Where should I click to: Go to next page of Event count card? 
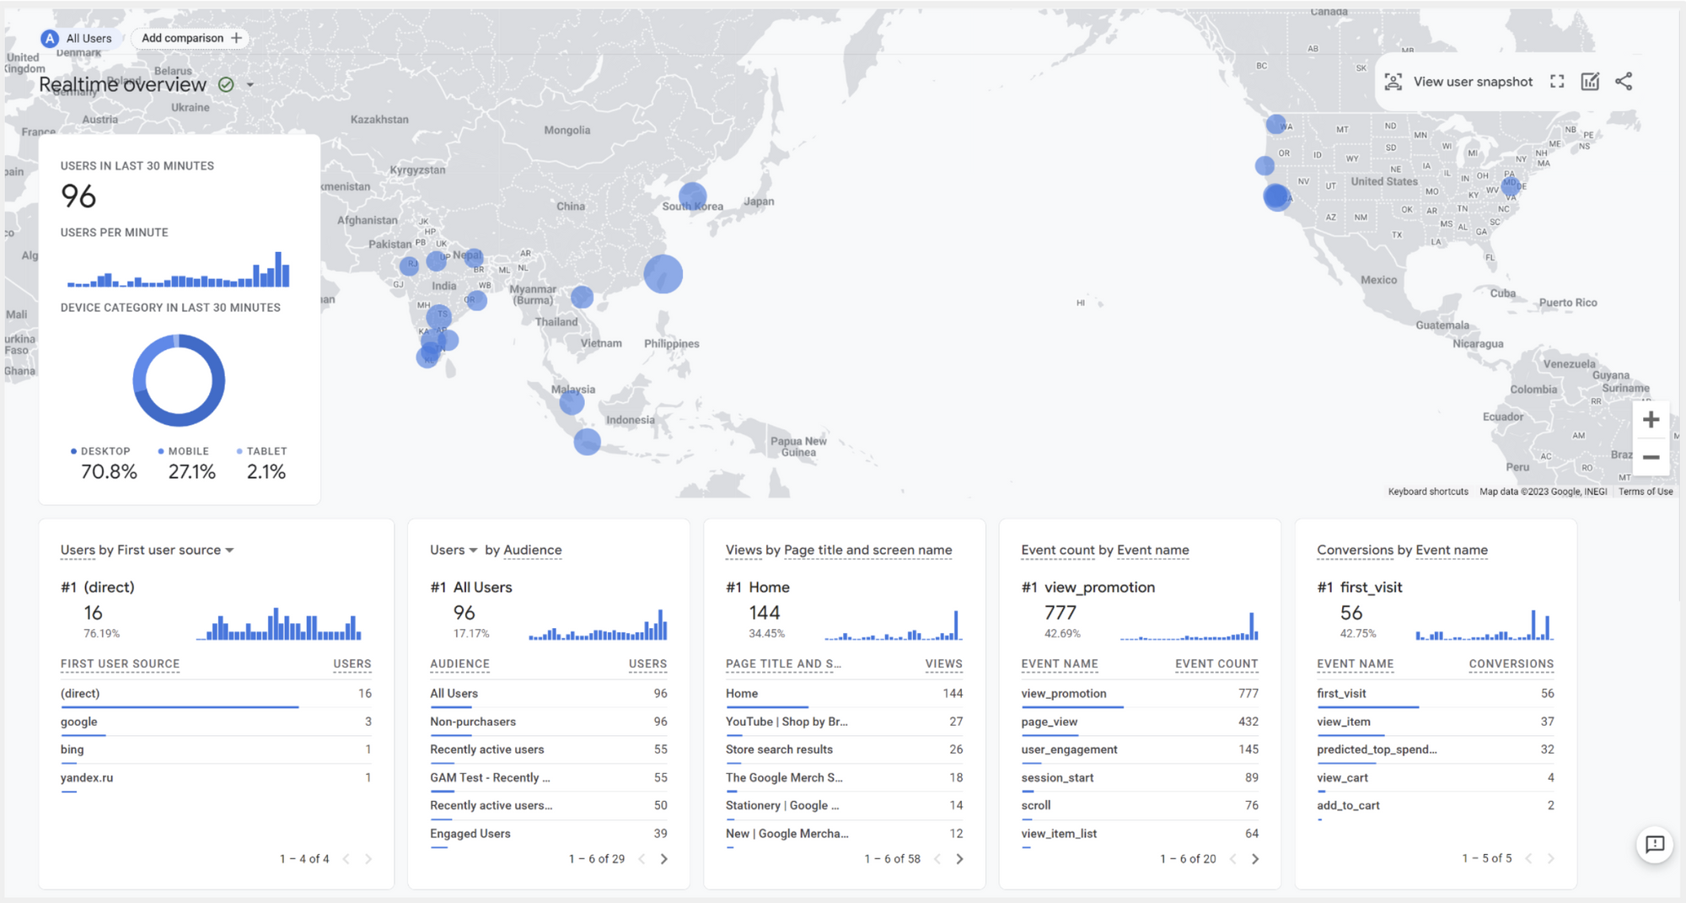[x=1255, y=859]
